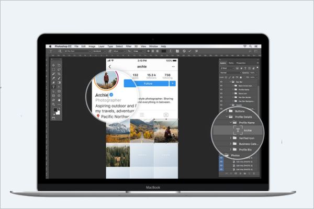The height and width of the screenshot is (209, 314).
Task: Add a layer mask icon
Action: [235, 173]
